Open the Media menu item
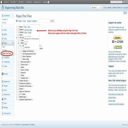 pyautogui.click(x=5, y=34)
